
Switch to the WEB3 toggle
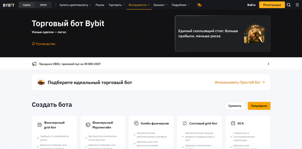43,5
